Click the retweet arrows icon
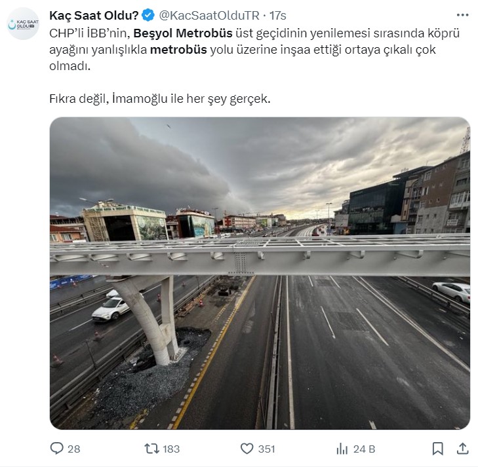This screenshot has height=467, width=478. coord(151,449)
